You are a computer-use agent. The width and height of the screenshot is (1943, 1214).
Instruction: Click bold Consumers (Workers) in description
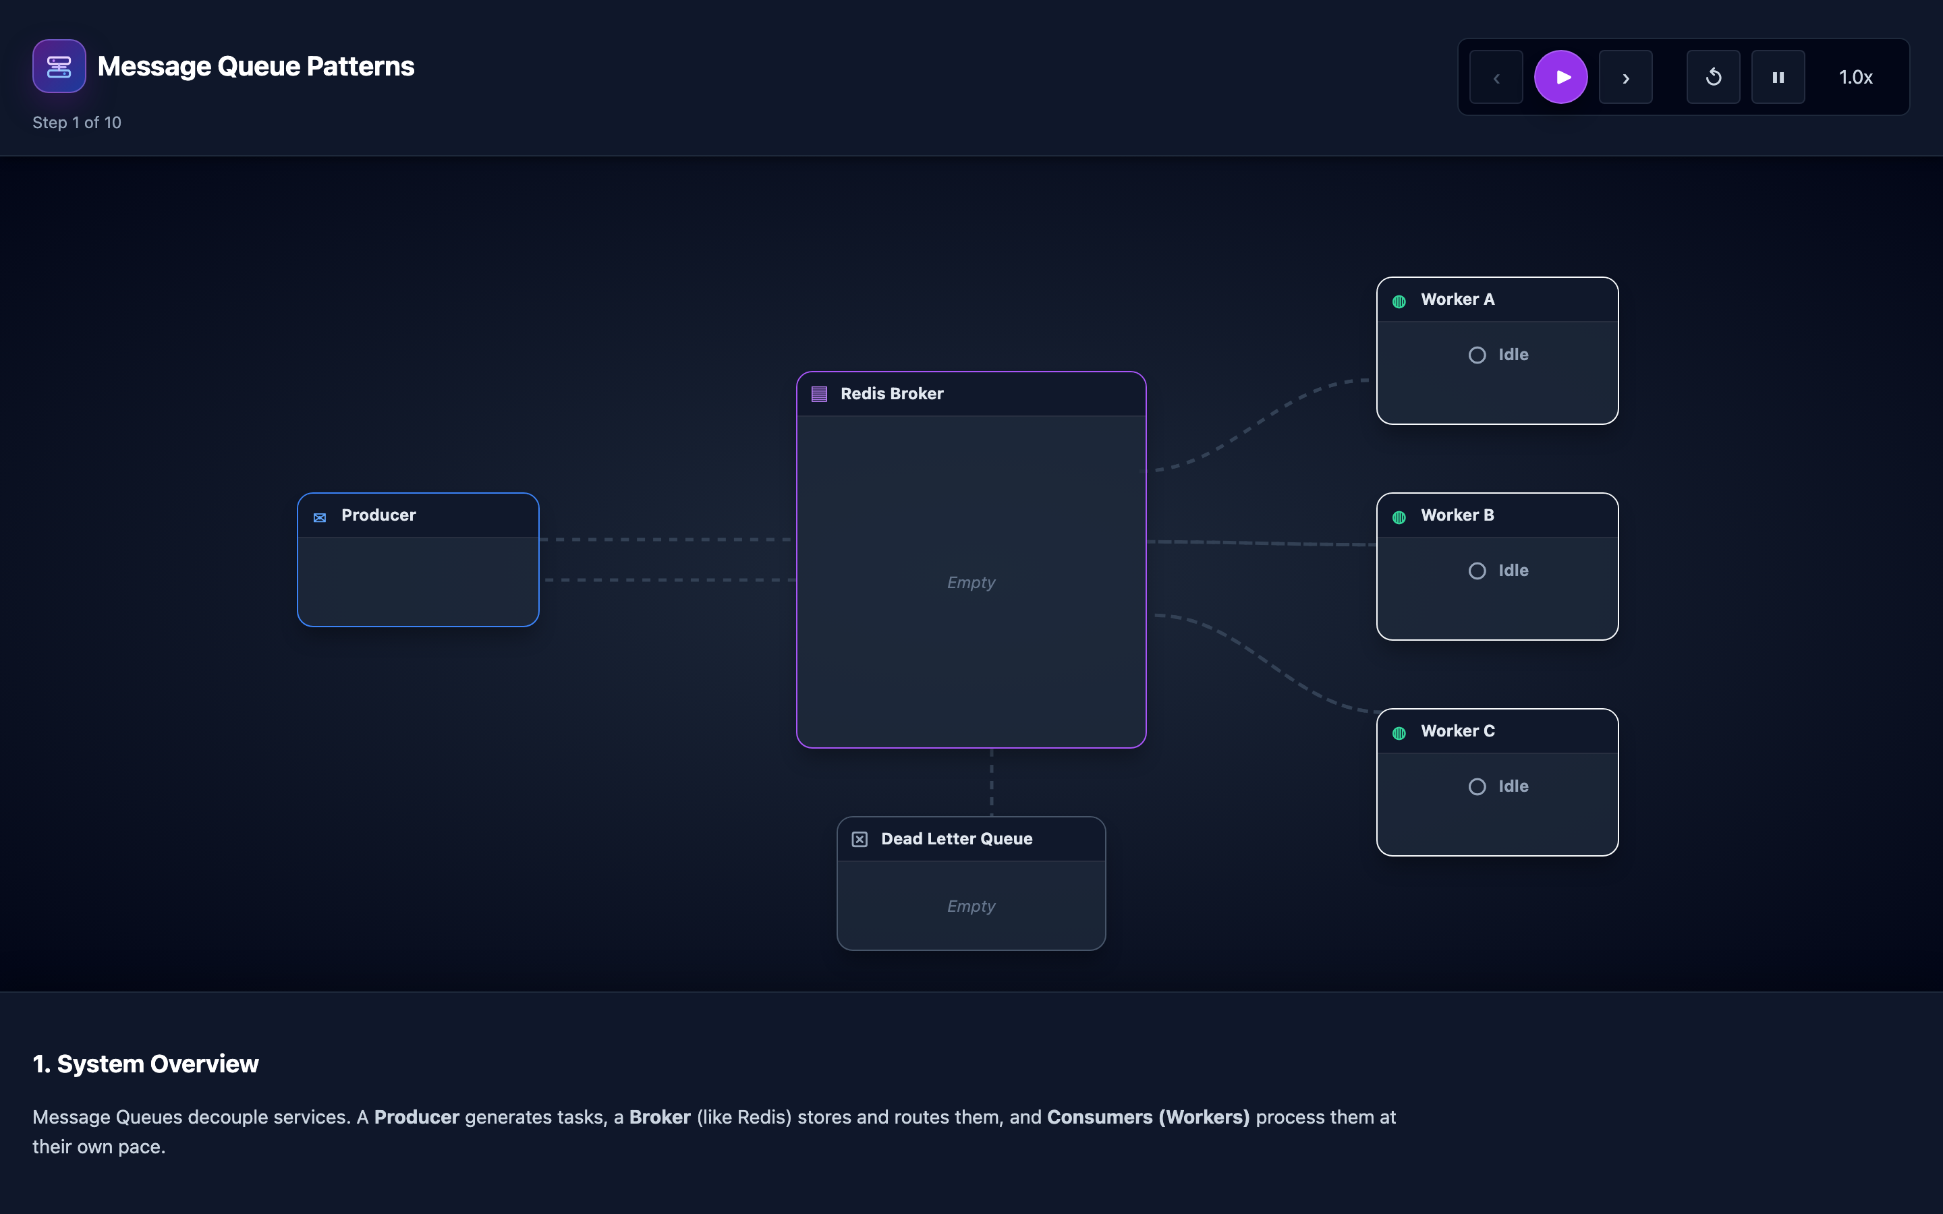tap(1148, 1117)
